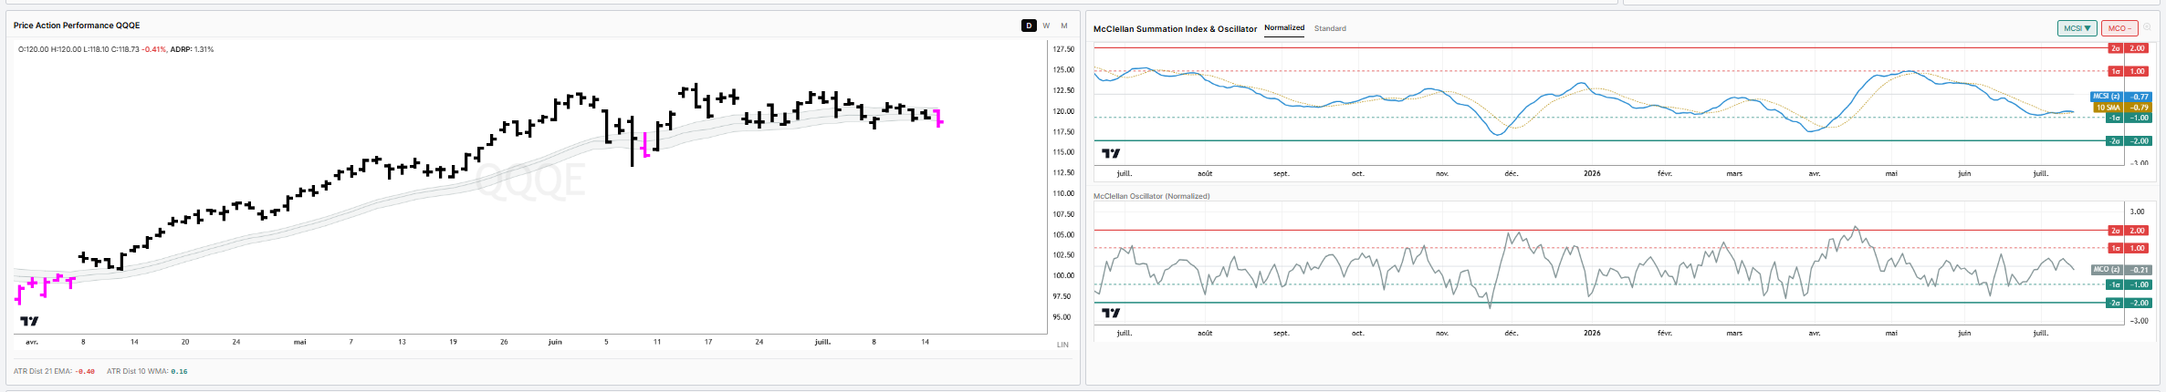The width and height of the screenshot is (2166, 392).
Task: Click the 'sept.' label on the Oscillator chart axis
Action: coord(1282,333)
